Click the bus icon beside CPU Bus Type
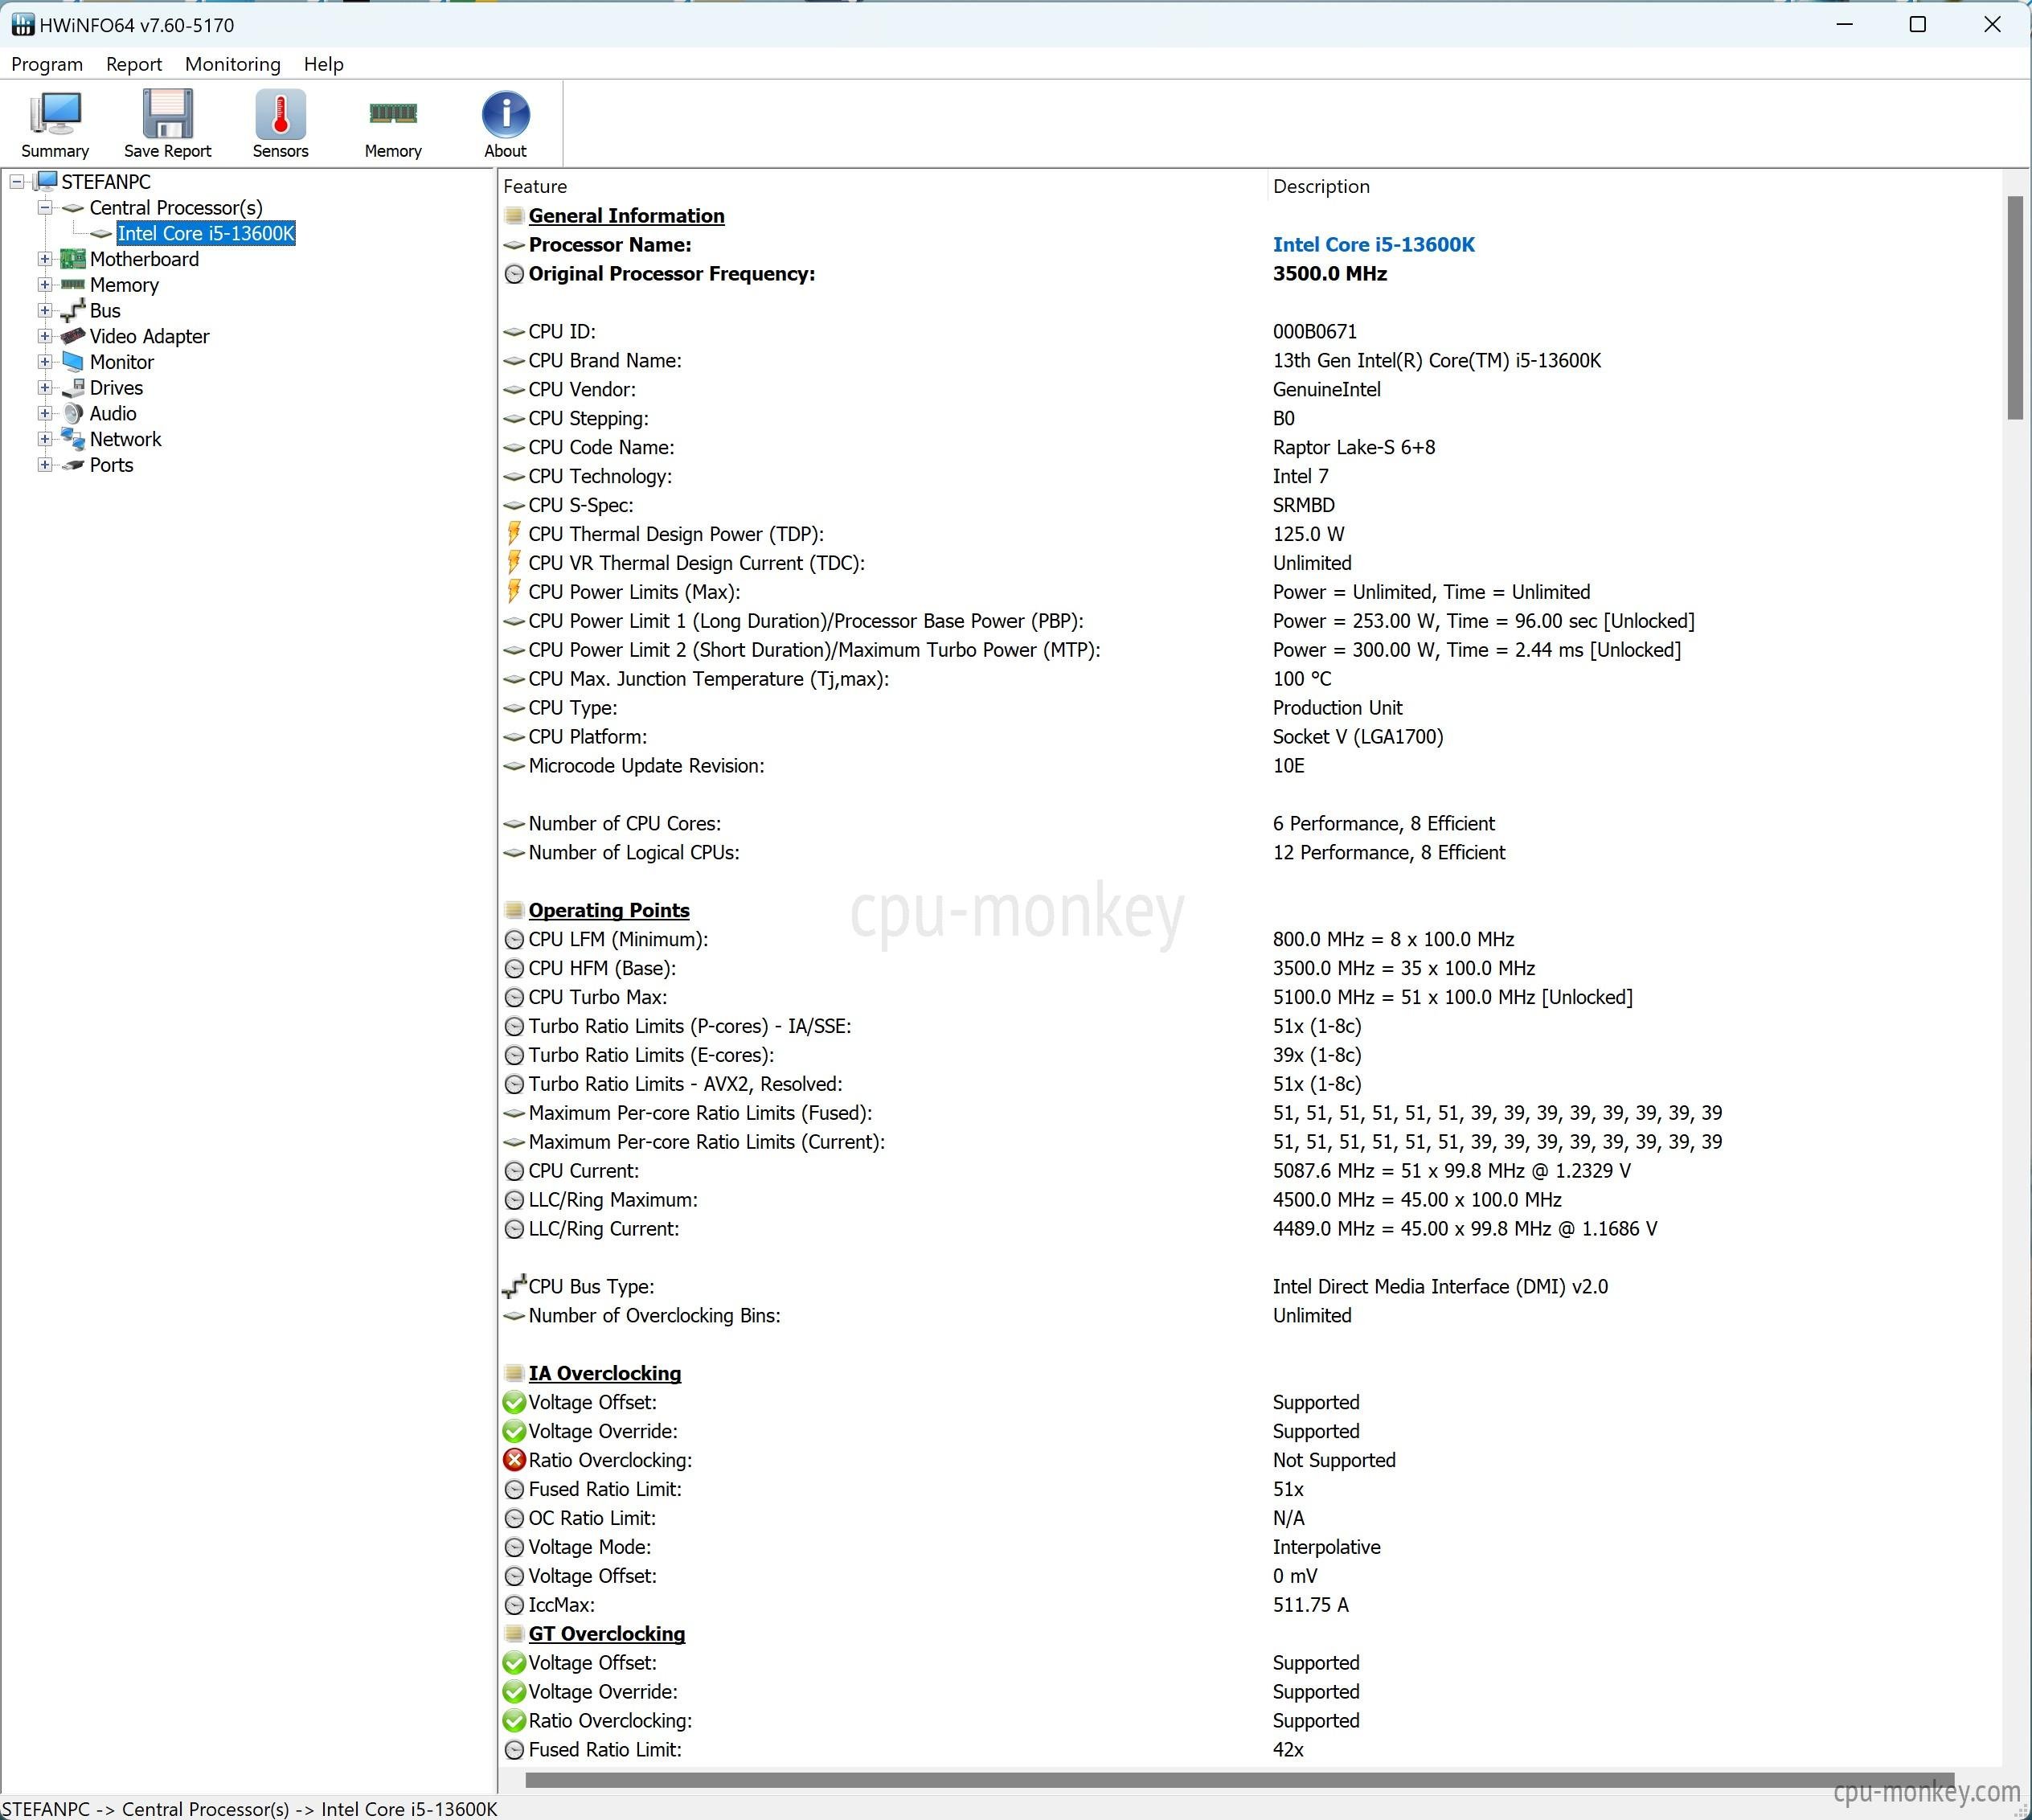The image size is (2032, 1820). pyautogui.click(x=514, y=1286)
